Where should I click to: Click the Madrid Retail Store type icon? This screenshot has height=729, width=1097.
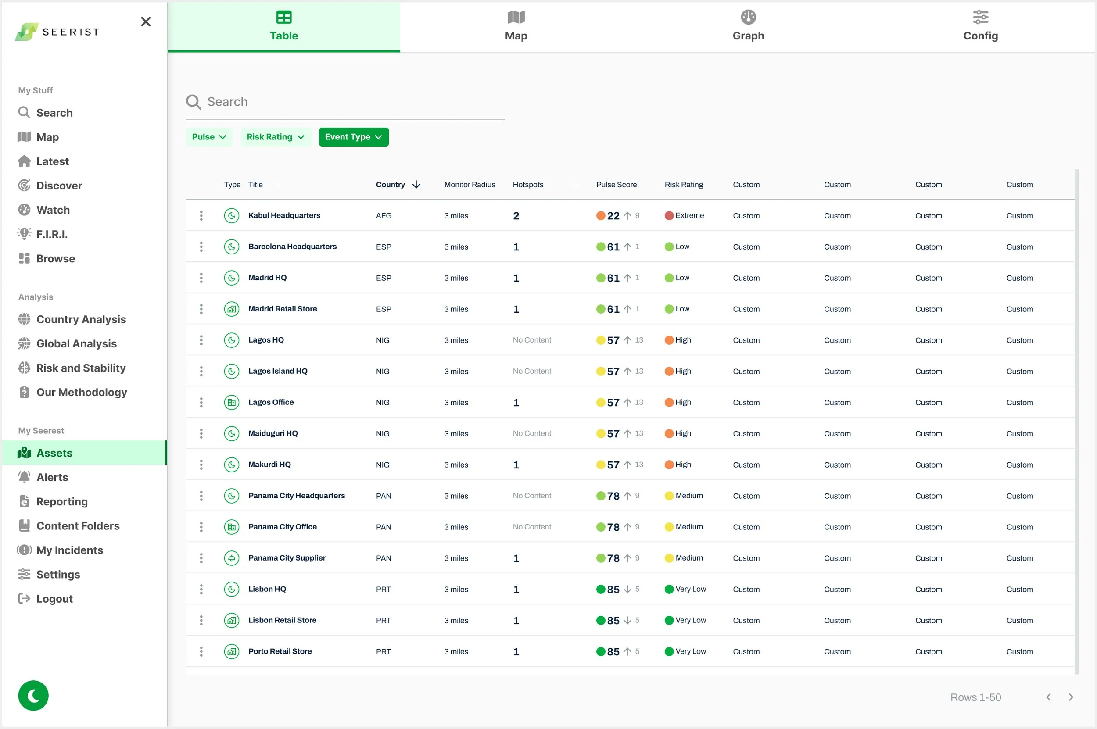(231, 309)
